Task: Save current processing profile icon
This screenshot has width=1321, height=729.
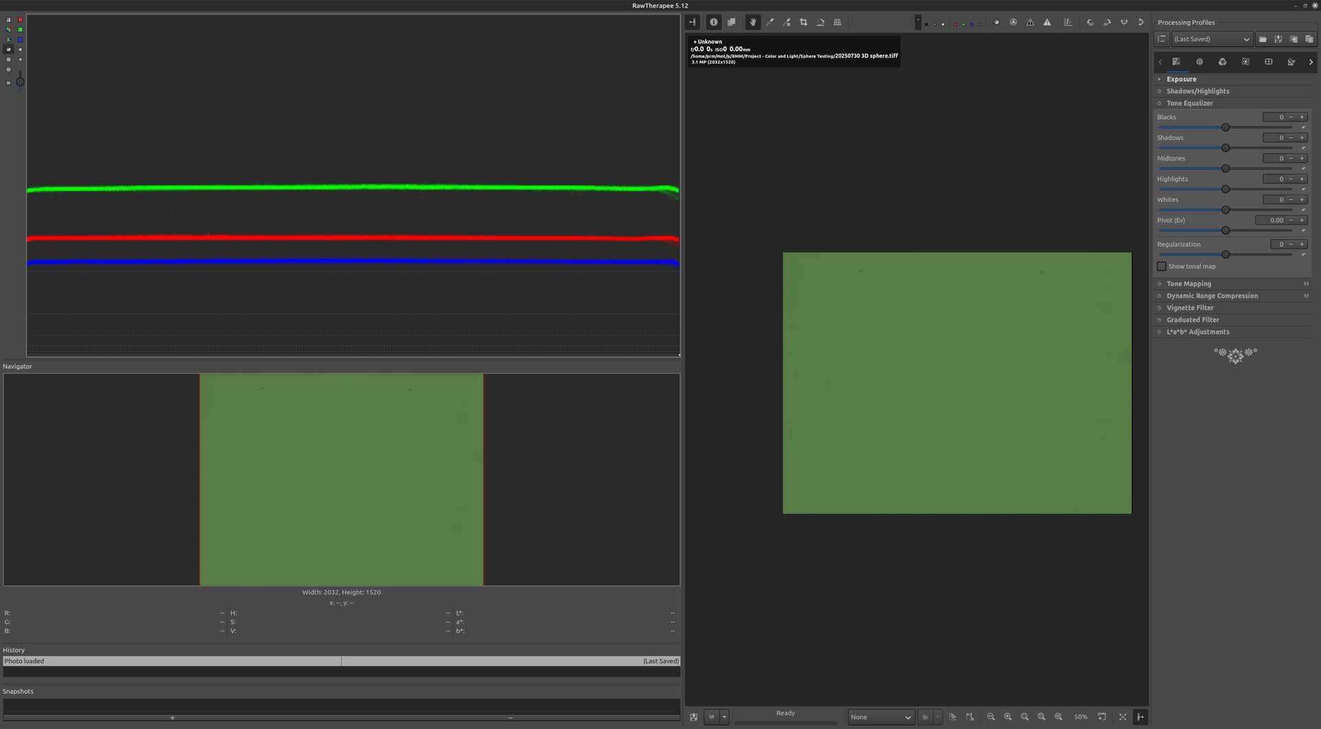Action: coord(1278,39)
